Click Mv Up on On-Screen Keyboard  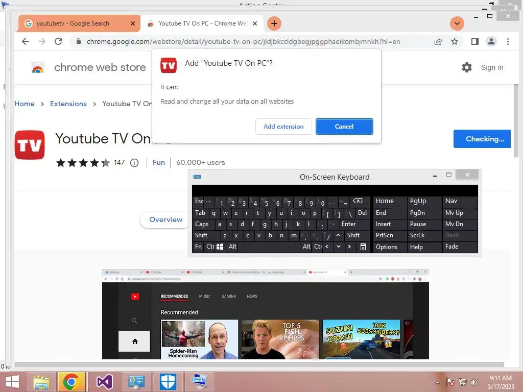coord(460,213)
